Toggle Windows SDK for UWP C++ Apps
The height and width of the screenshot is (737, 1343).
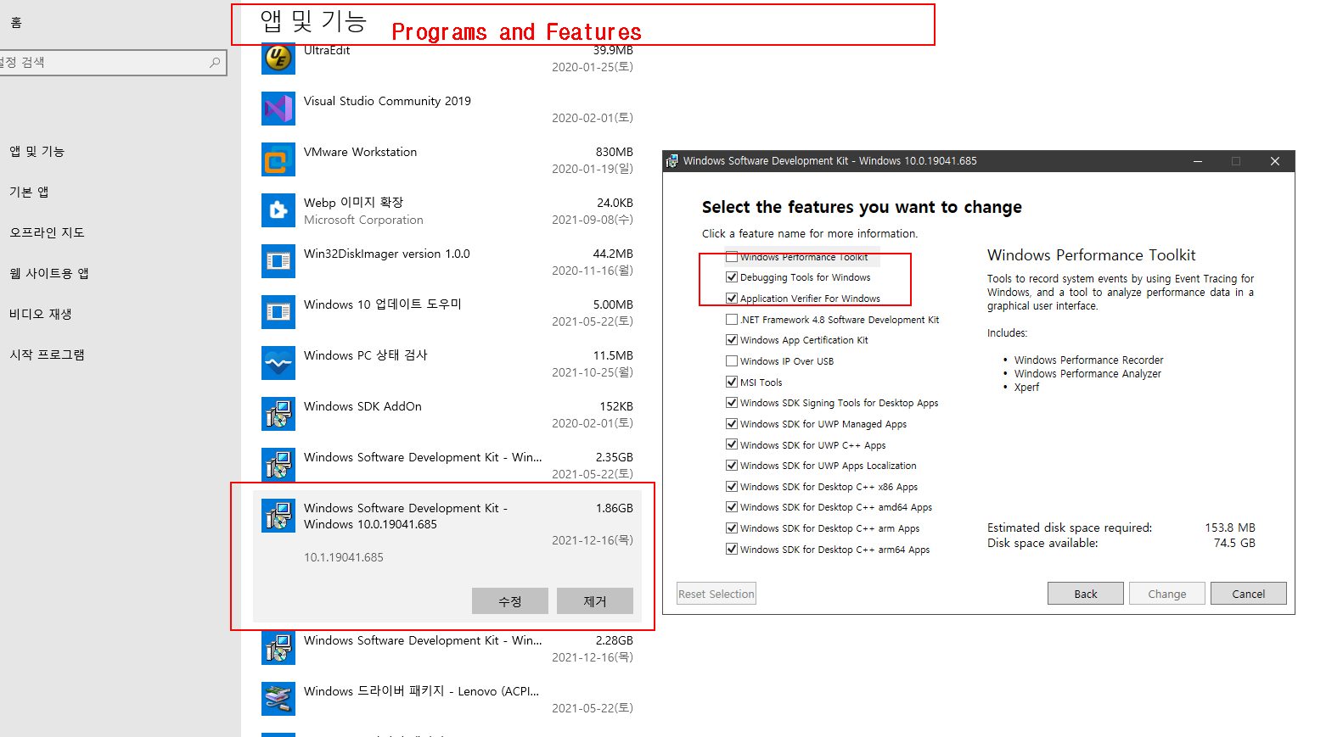[x=732, y=445]
